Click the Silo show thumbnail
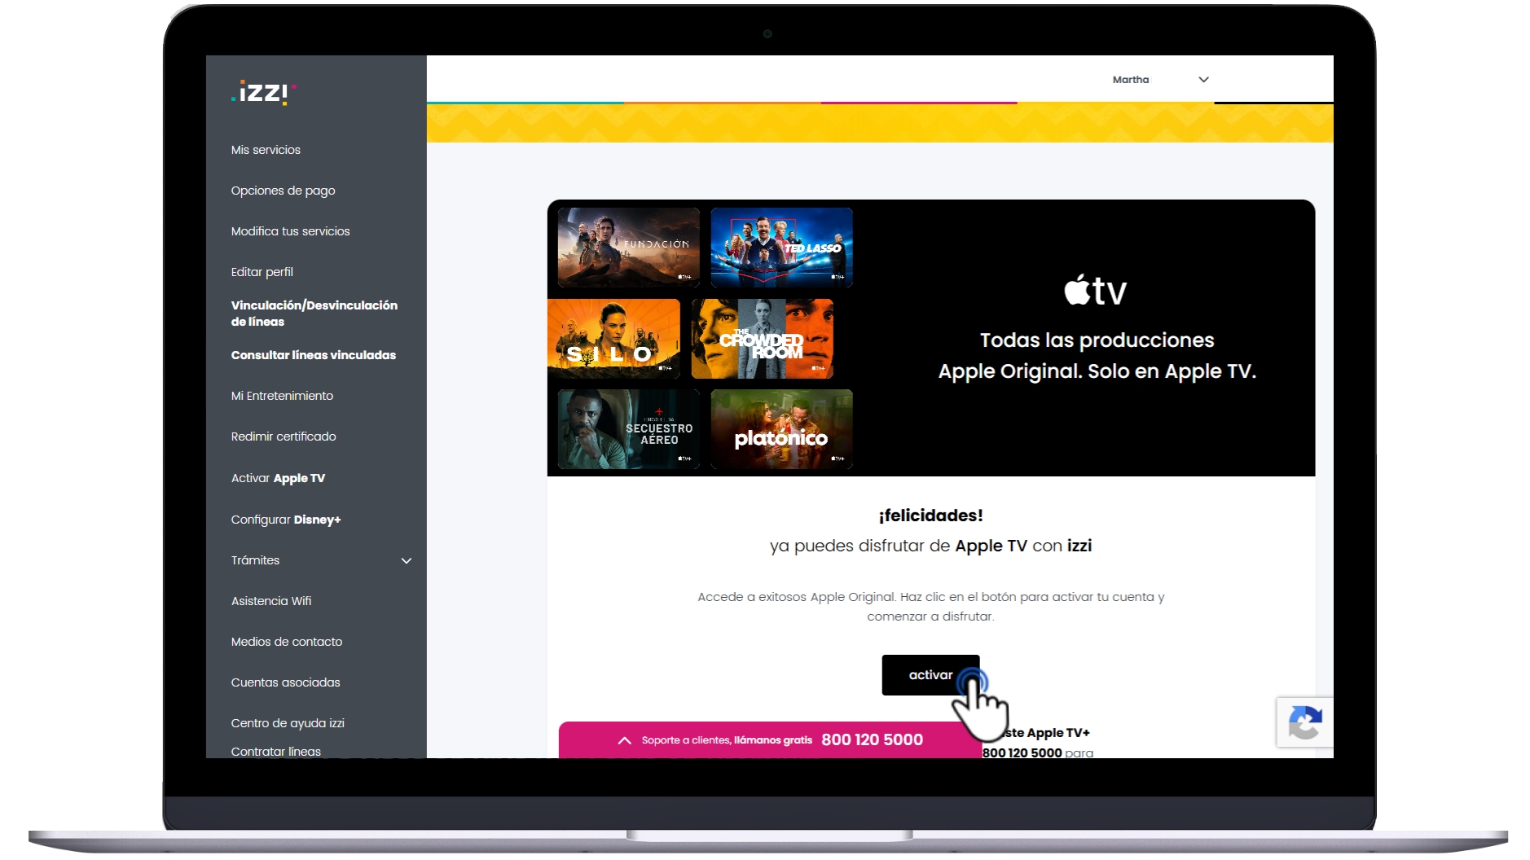The height and width of the screenshot is (860, 1530). [614, 339]
